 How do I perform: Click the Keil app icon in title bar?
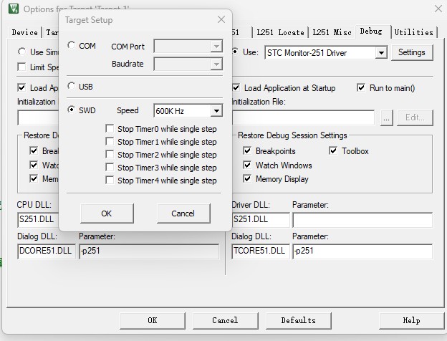coord(12,9)
